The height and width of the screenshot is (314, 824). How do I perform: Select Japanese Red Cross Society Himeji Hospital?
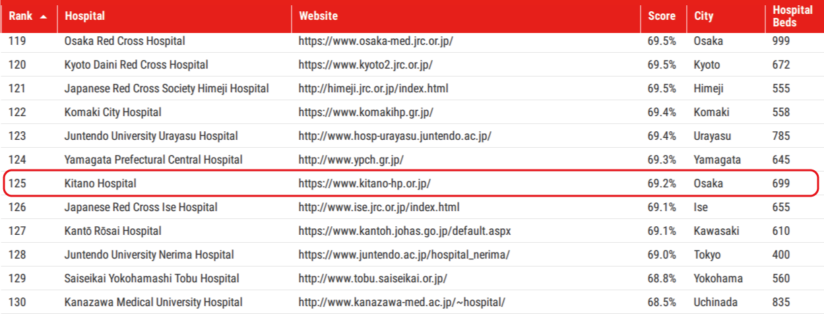(167, 88)
